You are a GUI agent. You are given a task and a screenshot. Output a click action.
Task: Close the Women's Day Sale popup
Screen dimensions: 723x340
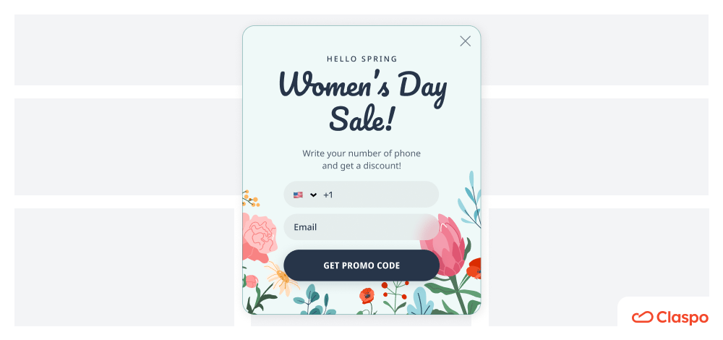(x=465, y=41)
